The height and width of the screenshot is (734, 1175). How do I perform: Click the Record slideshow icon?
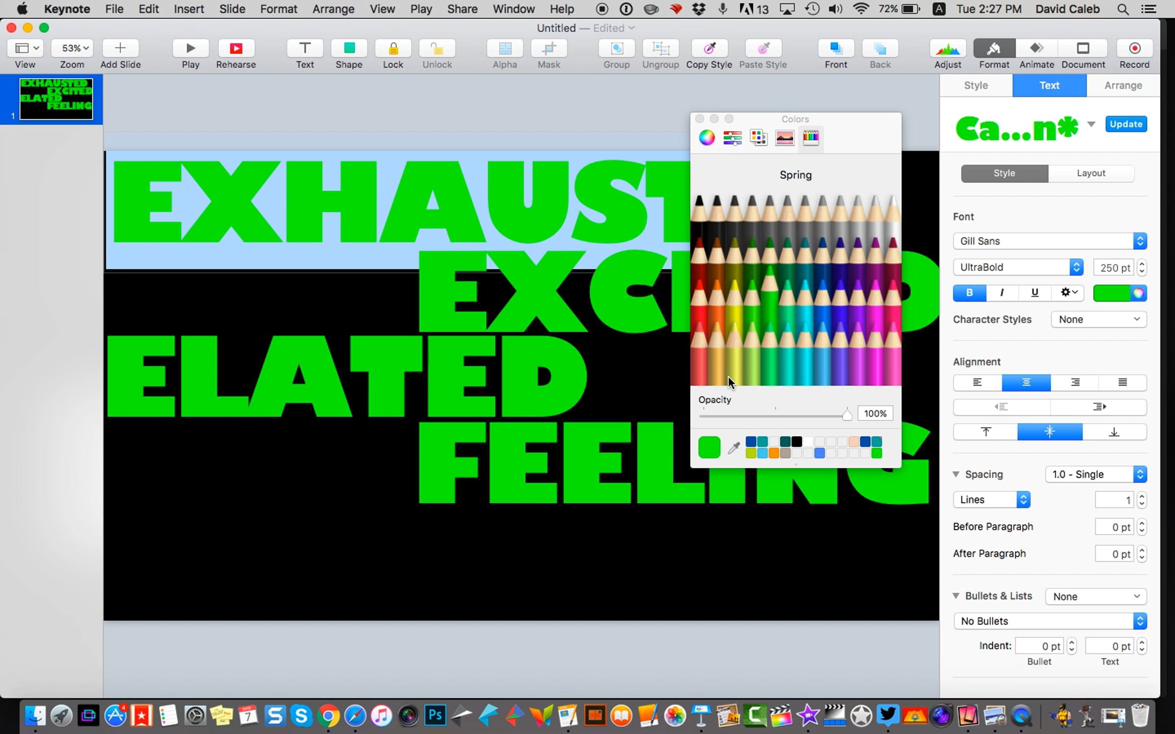[x=1134, y=48]
